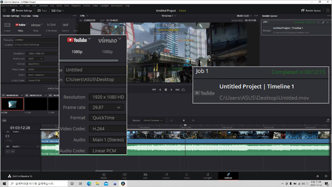332x187 pixels.
Task: Toggle the video track 1 enable icon
Action: 8,136
